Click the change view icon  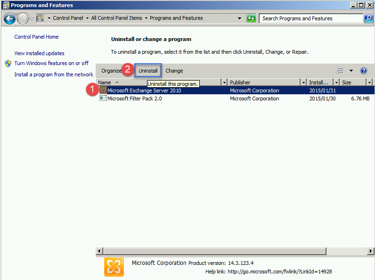tap(339, 71)
